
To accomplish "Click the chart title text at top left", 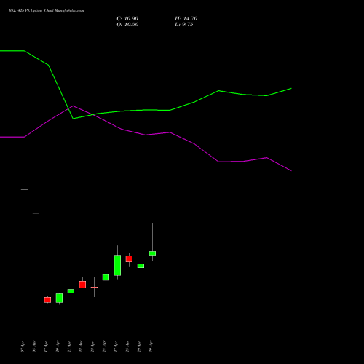I will pyautogui.click(x=46, y=11).
